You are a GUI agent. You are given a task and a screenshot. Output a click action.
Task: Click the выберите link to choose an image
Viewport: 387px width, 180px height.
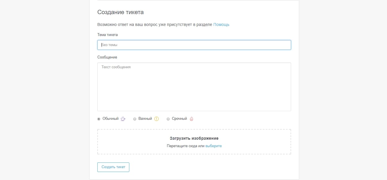[x=214, y=146]
